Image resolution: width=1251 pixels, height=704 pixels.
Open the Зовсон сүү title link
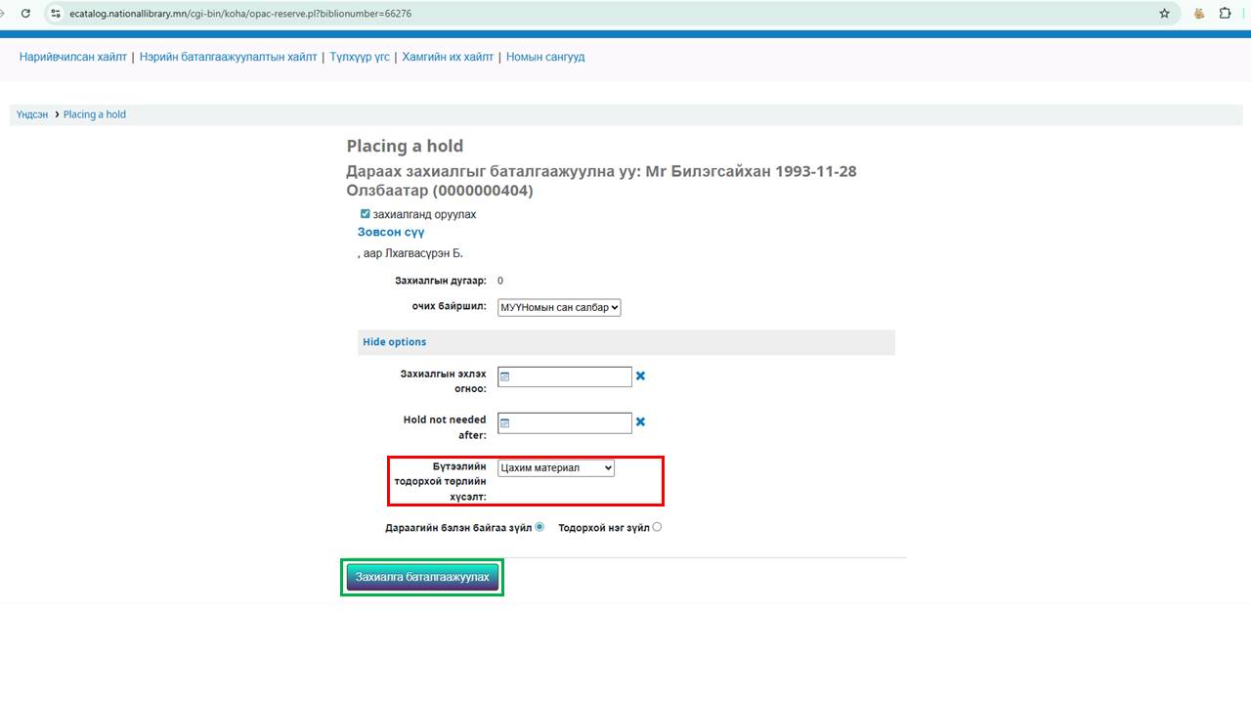[391, 233]
